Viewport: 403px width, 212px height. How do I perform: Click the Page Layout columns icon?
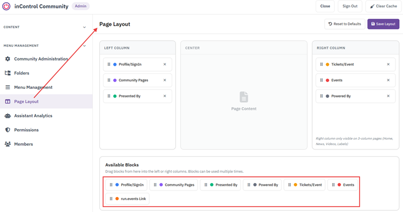coord(8,102)
